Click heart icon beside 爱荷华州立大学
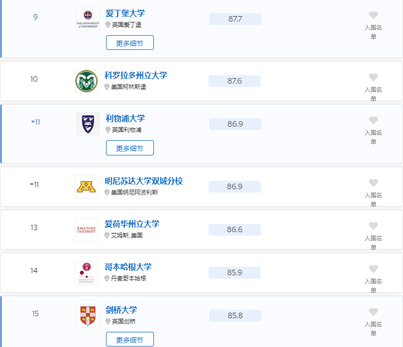 (373, 226)
